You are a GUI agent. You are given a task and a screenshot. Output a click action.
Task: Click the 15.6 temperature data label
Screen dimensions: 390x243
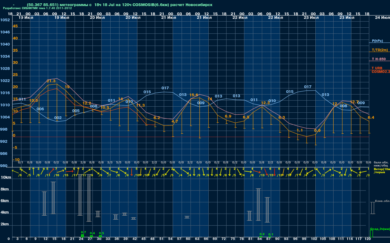(x=194, y=95)
